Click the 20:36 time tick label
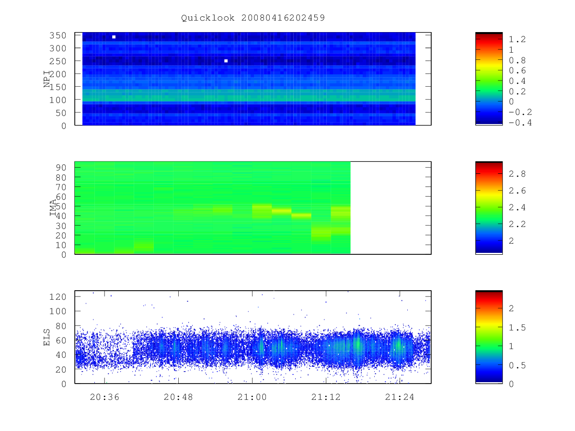Image resolution: width=575 pixels, height=431 pixels. coord(104,397)
